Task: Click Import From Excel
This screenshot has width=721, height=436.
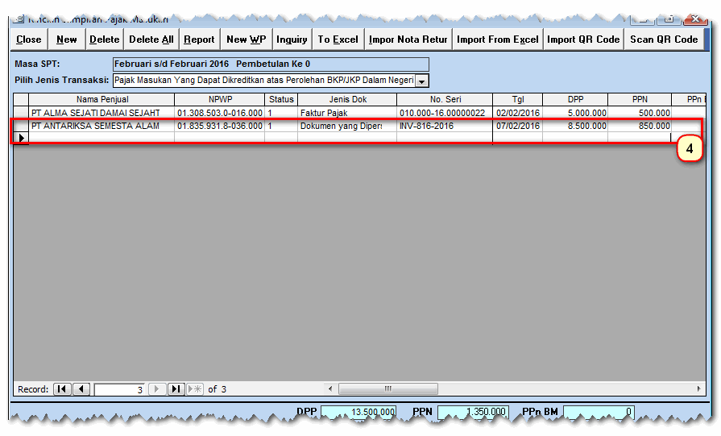Action: (x=497, y=39)
